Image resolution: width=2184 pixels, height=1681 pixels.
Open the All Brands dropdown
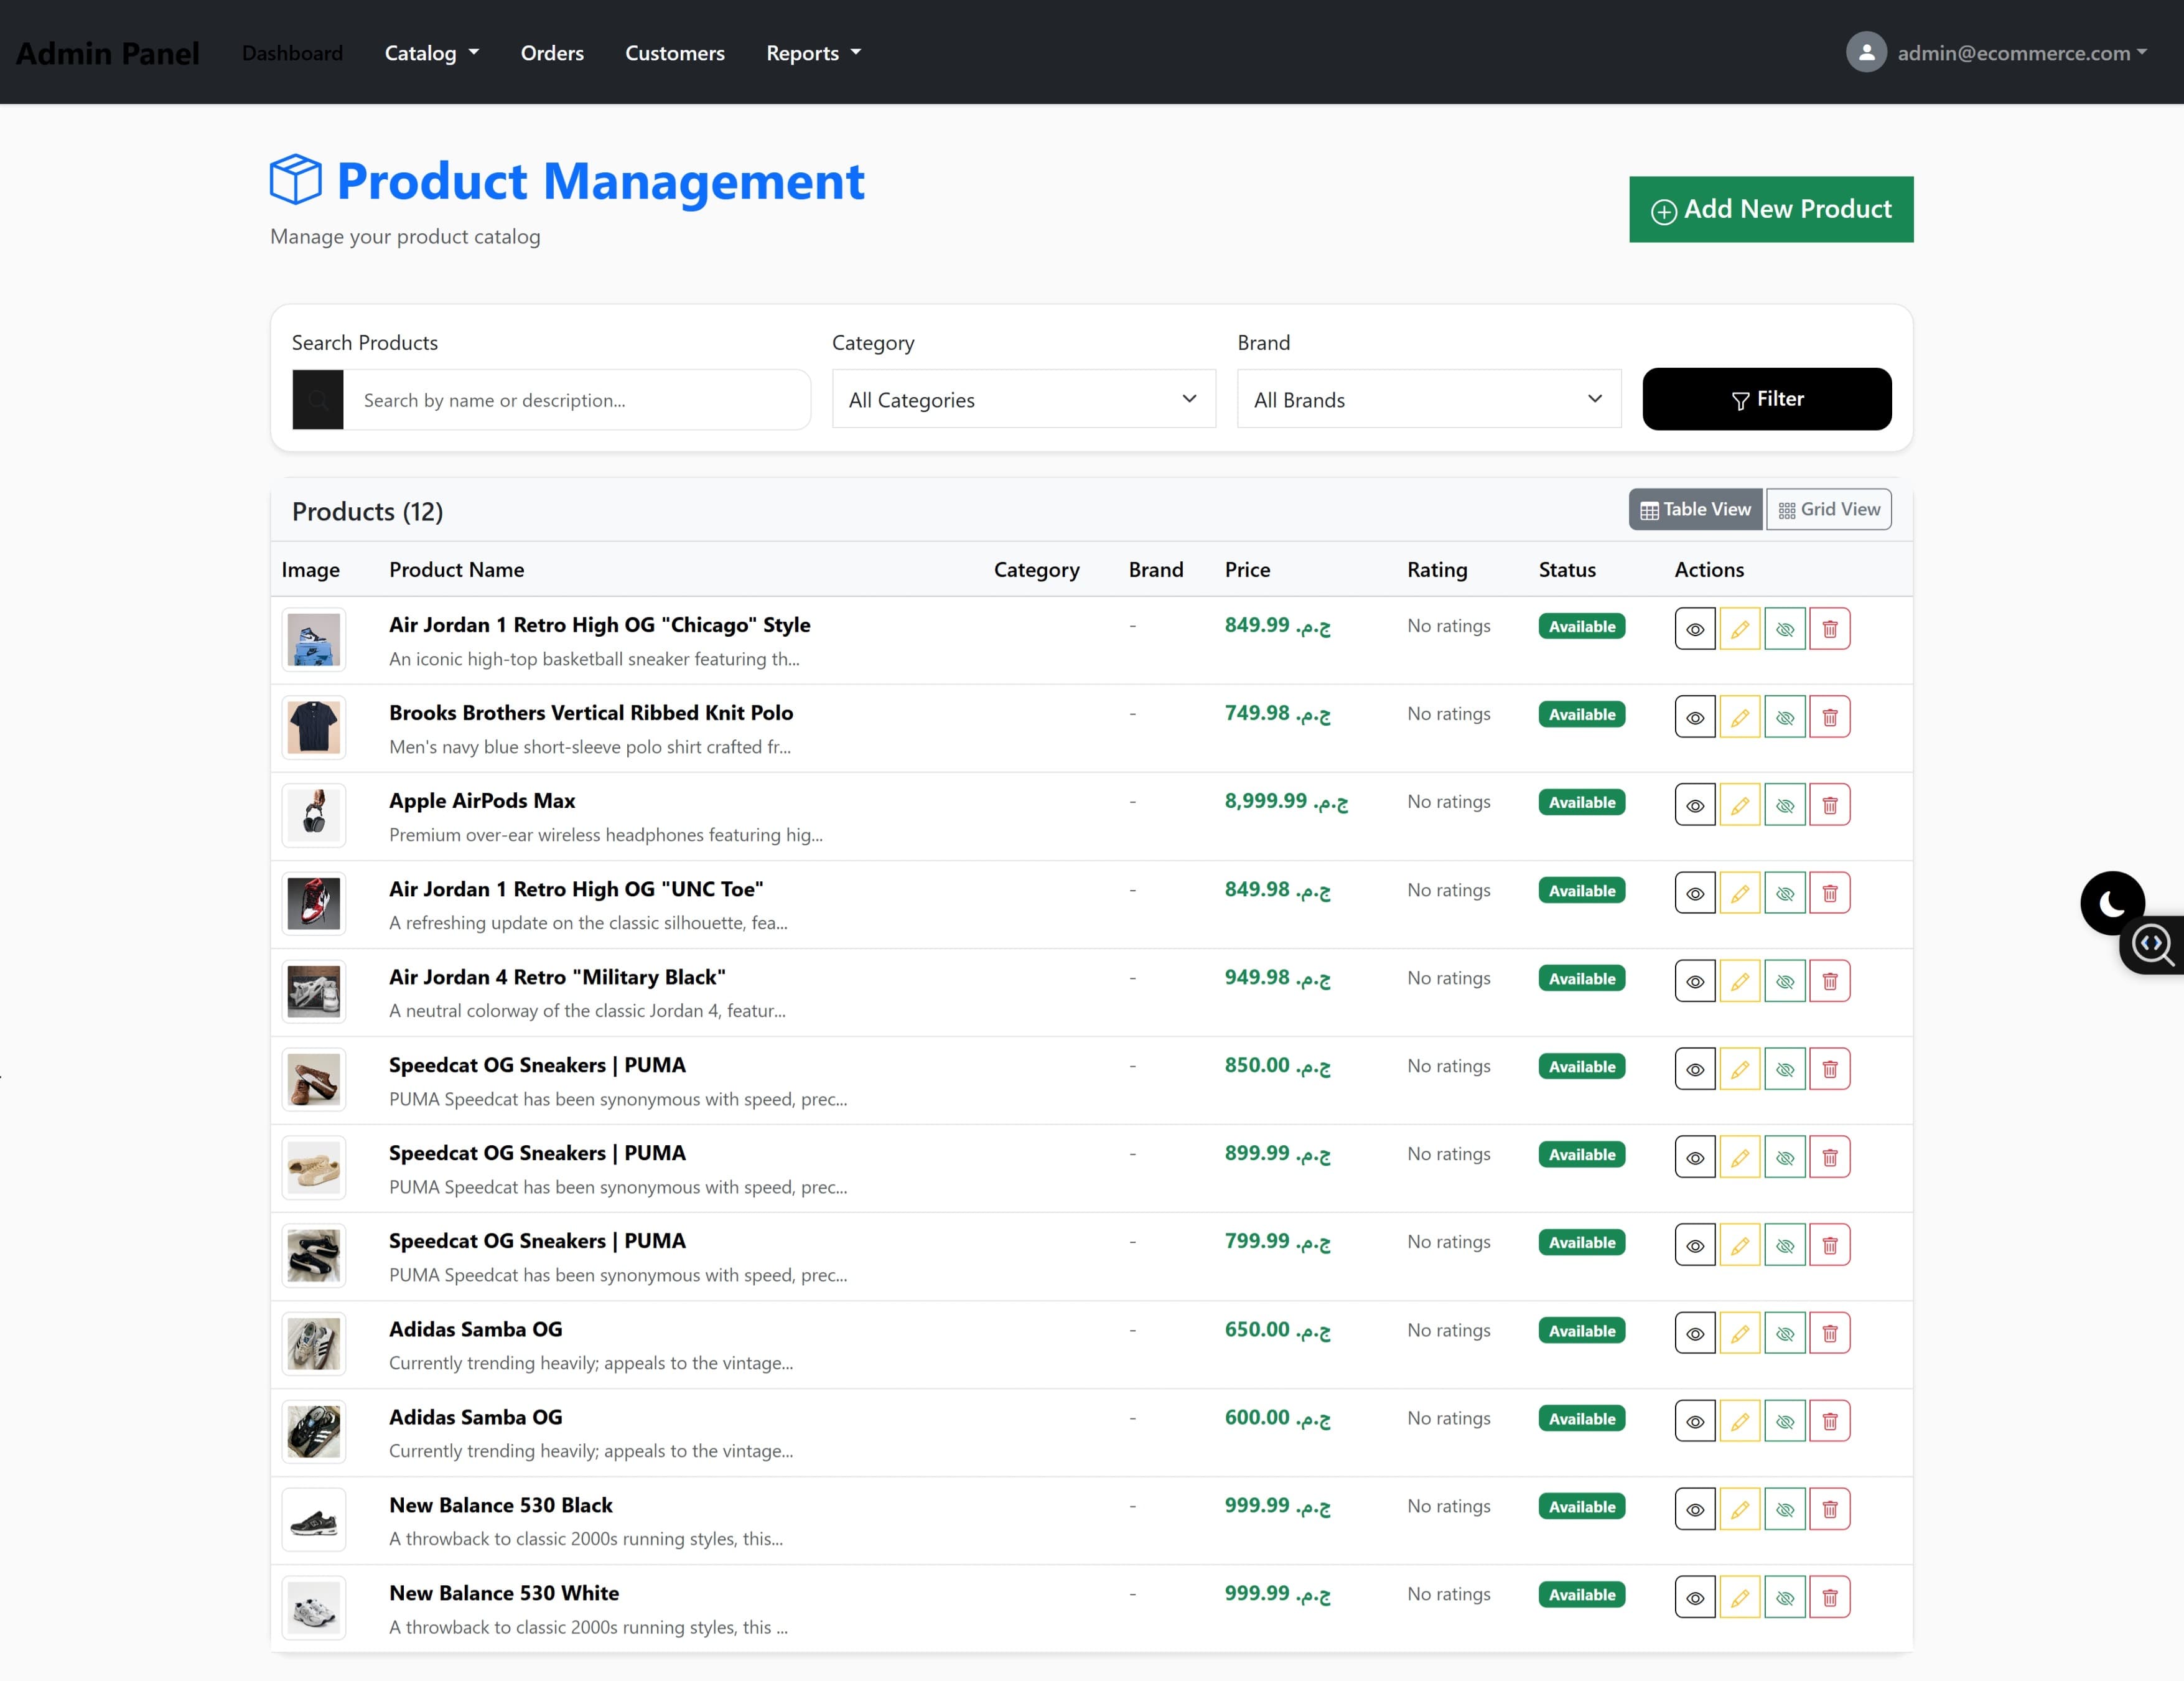[x=1429, y=399]
